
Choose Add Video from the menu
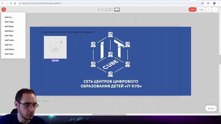9,35
